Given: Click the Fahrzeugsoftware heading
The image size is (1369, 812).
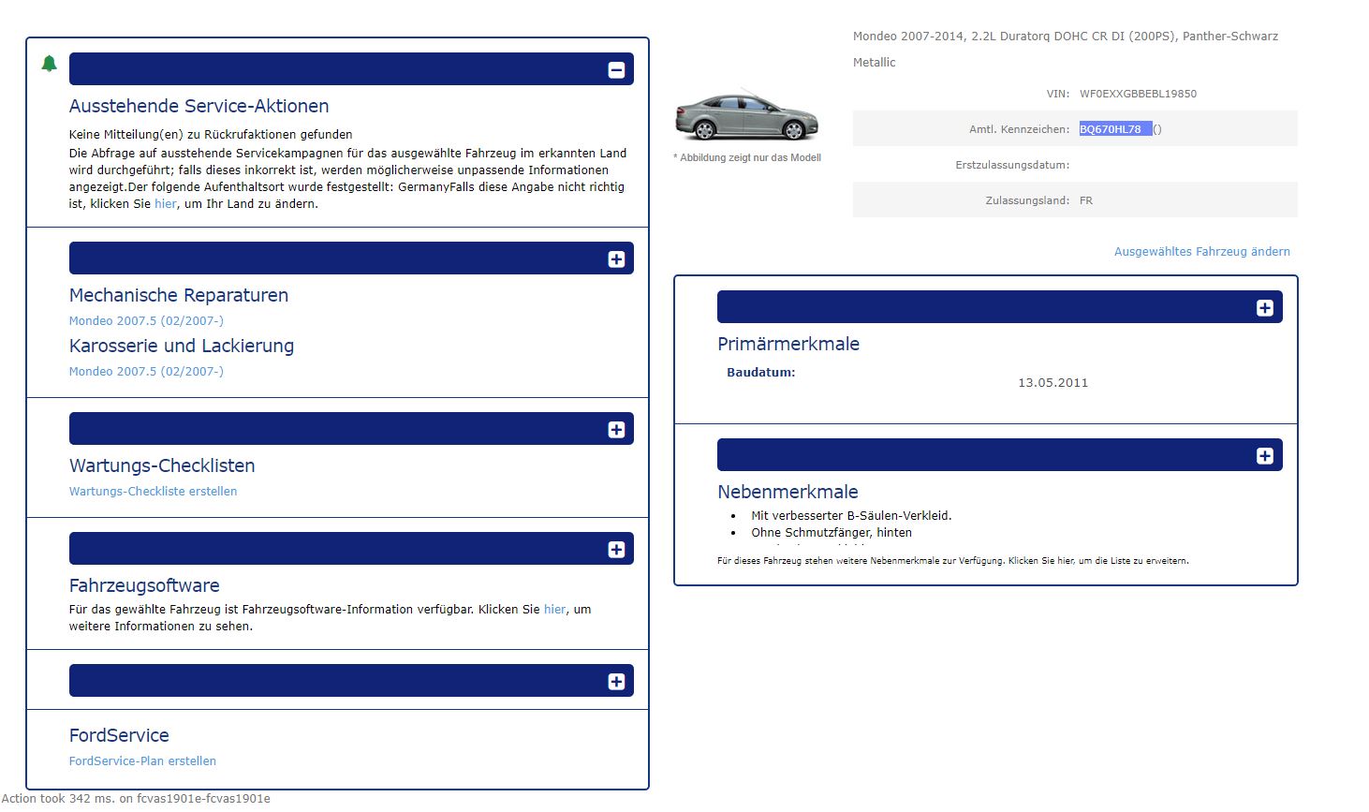Looking at the screenshot, I should click(144, 586).
